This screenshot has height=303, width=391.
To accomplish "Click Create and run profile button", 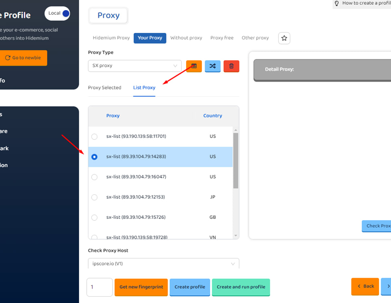I will point(241,287).
